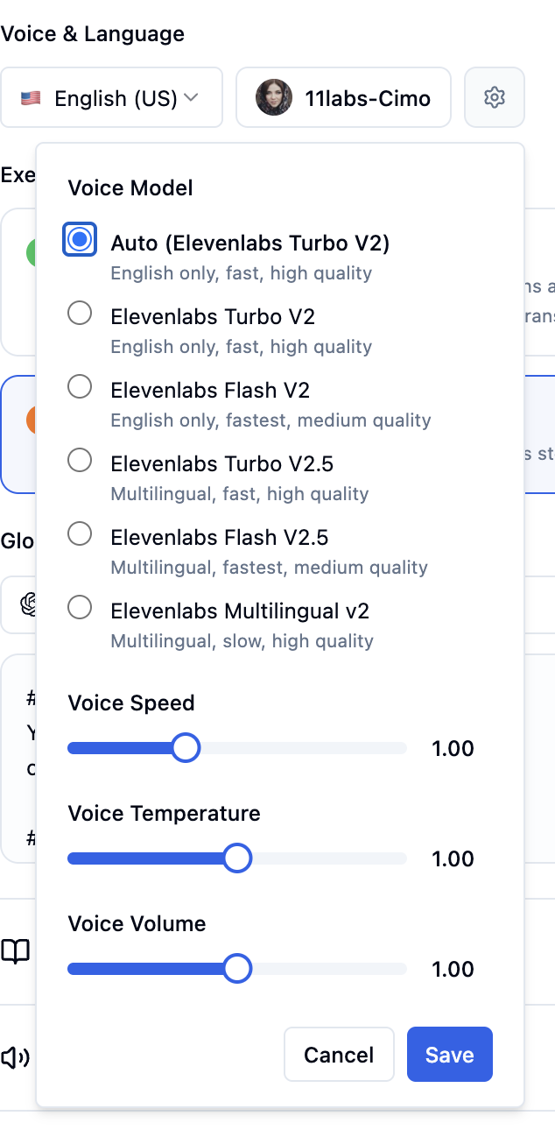Open voice settings via the gear icon
555x1130 pixels.
494,97
